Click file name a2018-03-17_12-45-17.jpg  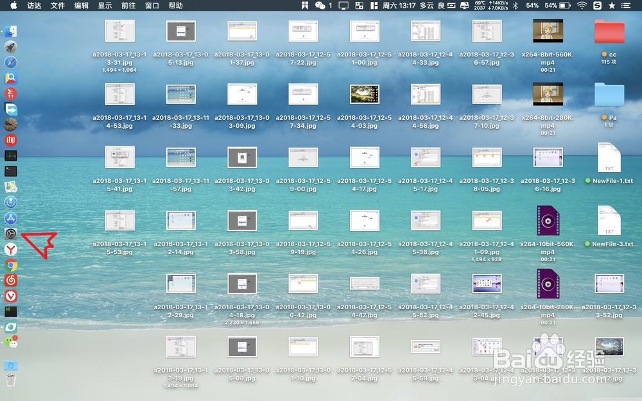(426, 185)
